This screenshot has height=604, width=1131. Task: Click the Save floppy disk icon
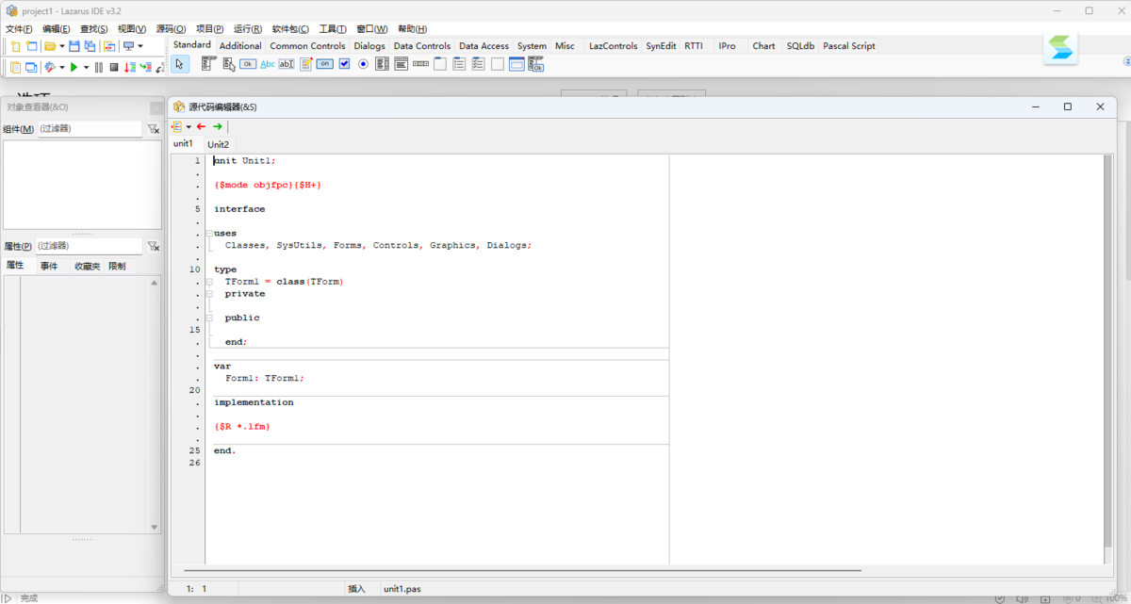(74, 46)
